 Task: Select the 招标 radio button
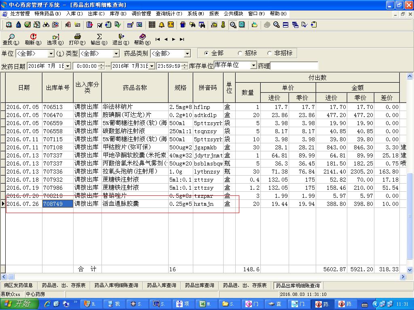240,53
